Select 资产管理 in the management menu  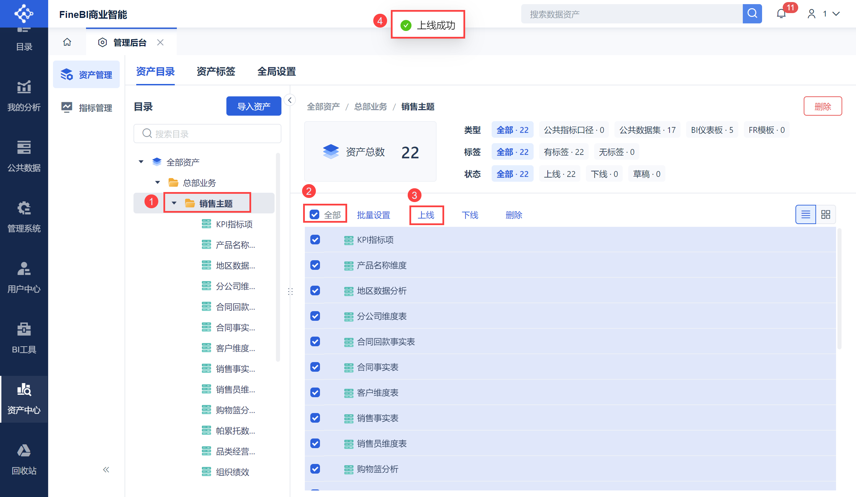[x=86, y=74]
